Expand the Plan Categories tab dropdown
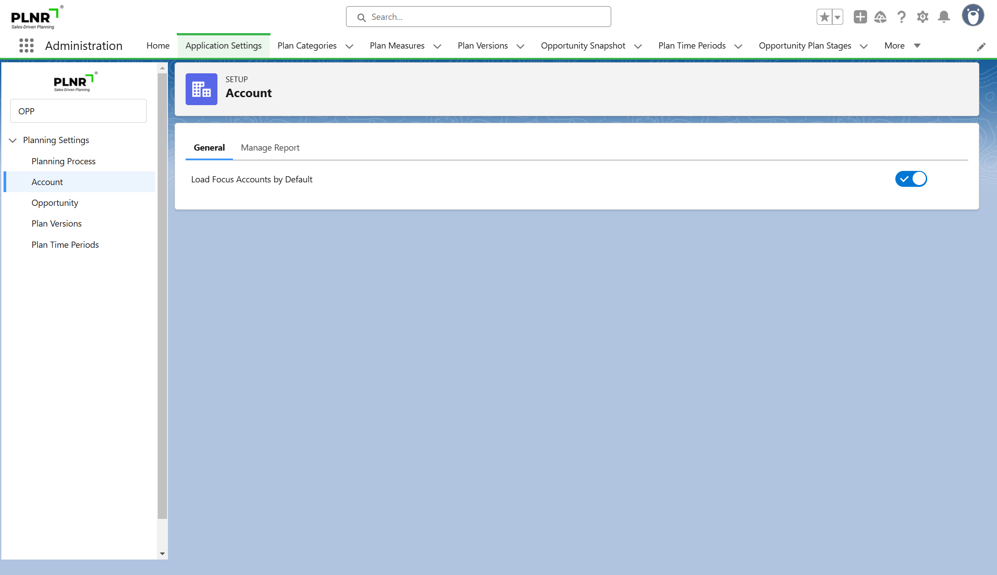 coord(349,46)
